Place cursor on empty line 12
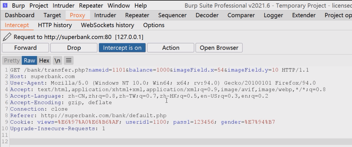The height and width of the screenshot is (147, 352). point(181,142)
